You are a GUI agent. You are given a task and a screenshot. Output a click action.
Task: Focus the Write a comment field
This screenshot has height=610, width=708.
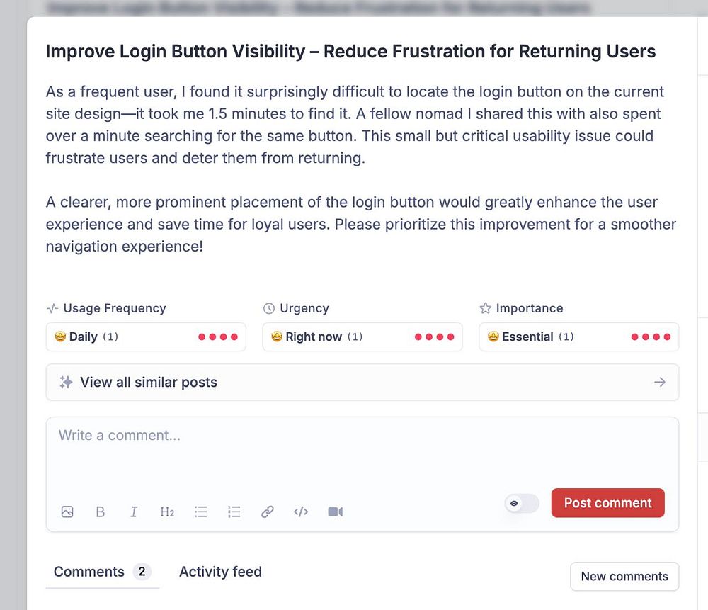(362, 452)
